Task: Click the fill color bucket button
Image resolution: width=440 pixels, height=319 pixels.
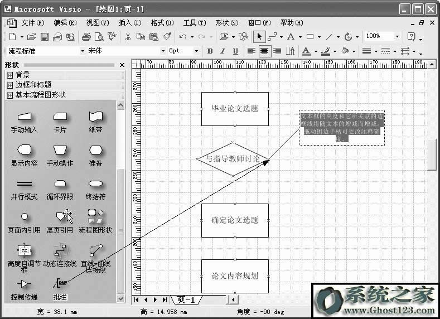Action: click(x=345, y=51)
